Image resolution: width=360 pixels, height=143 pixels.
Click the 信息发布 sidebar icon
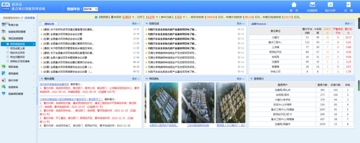[4, 87]
